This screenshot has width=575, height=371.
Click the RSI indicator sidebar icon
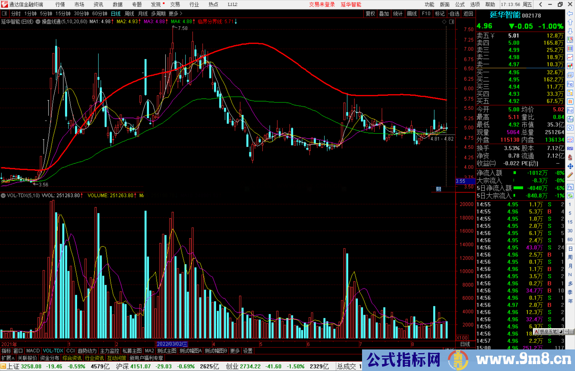click(x=570, y=148)
